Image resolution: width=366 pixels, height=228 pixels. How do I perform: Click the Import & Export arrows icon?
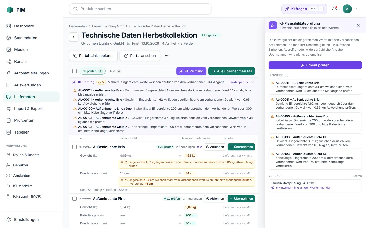9,109
